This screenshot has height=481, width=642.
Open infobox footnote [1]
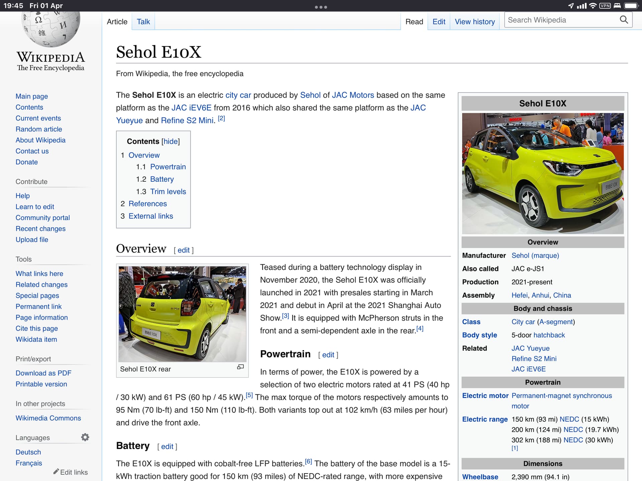[x=515, y=448]
